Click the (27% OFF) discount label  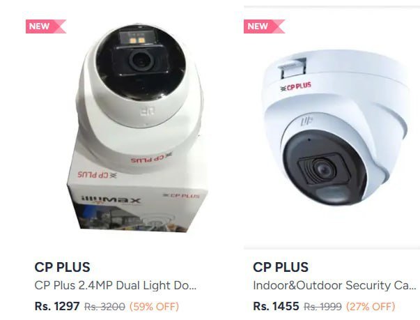tap(371, 306)
